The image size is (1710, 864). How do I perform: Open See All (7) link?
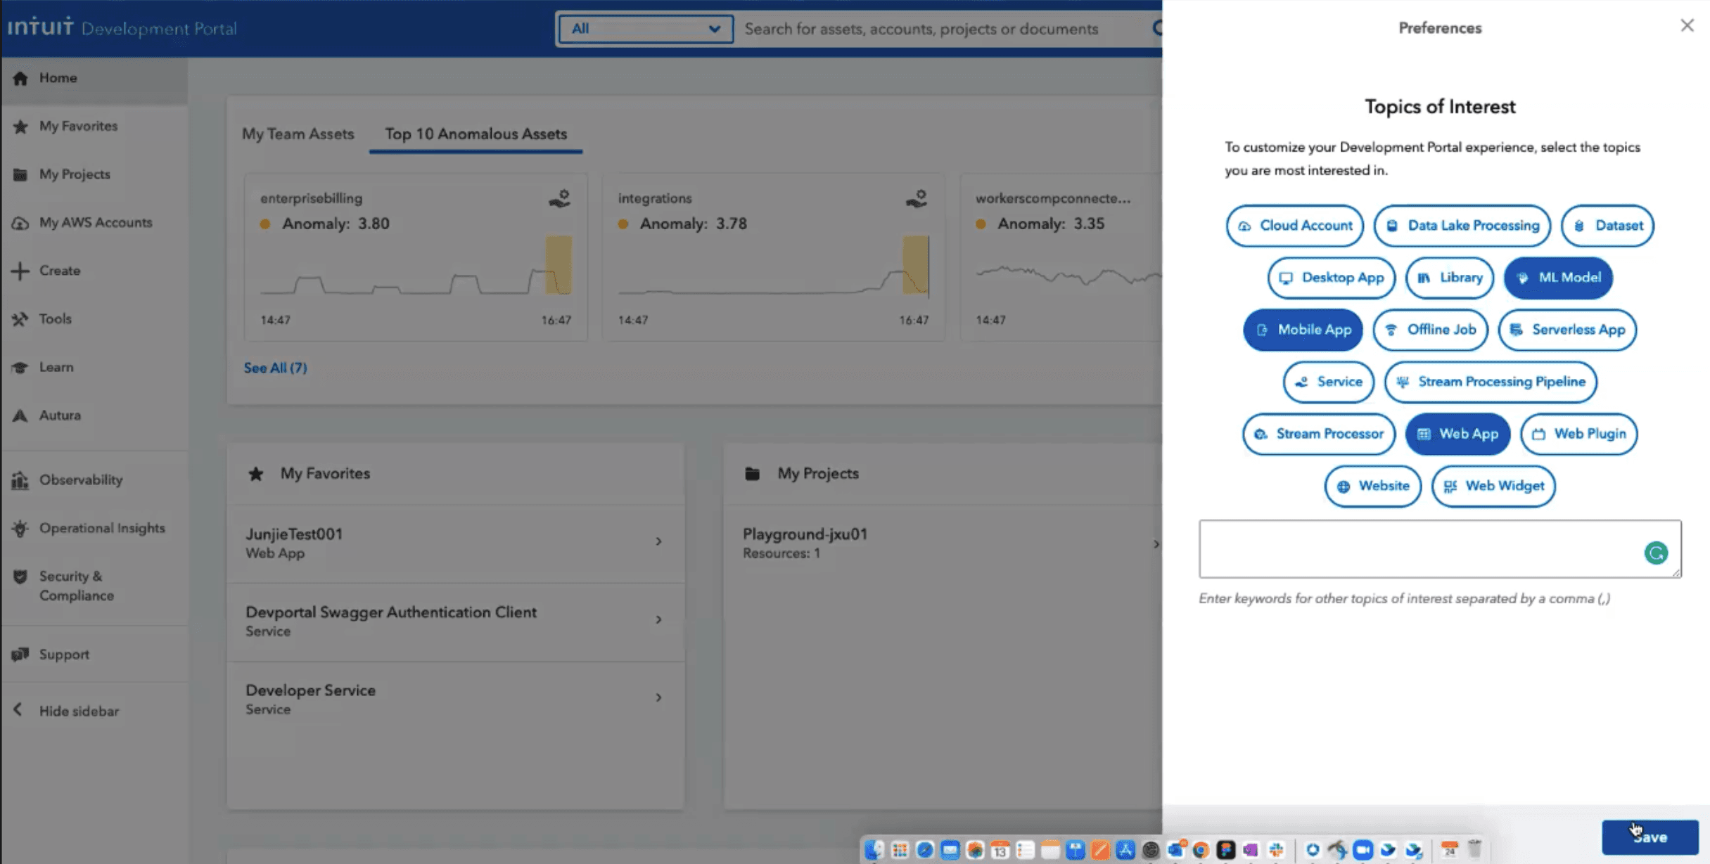(x=275, y=368)
